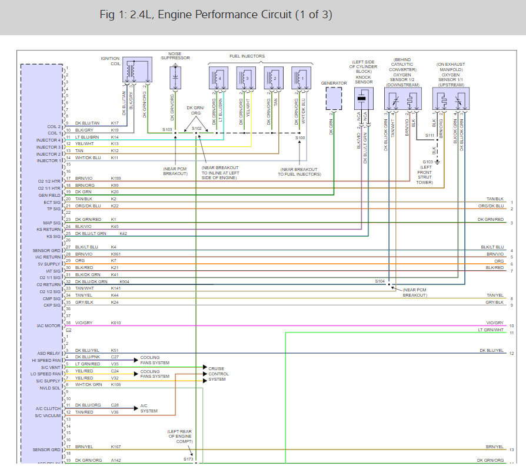The height and width of the screenshot is (470, 526).
Task: Click the generator dashed box symbol
Action: 334,99
